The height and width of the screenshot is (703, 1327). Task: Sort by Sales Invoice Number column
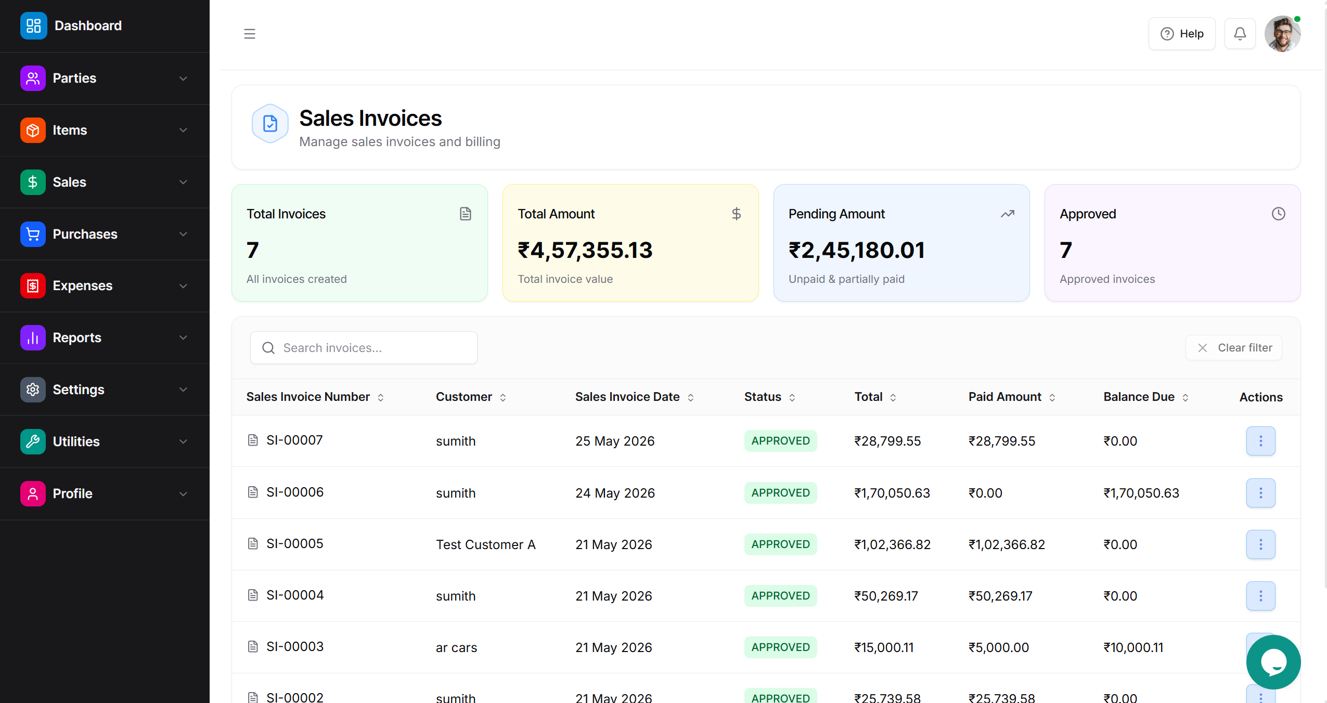click(x=315, y=397)
